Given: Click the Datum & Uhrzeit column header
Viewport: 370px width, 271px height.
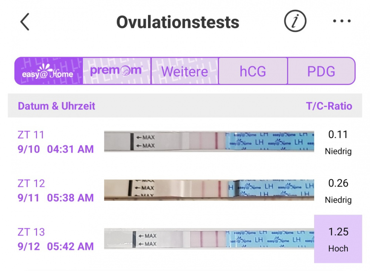Looking at the screenshot, I should pyautogui.click(x=57, y=106).
